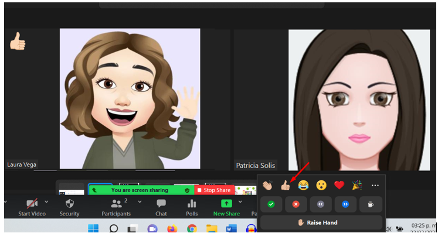The height and width of the screenshot is (233, 438).
Task: Click Stop Share to end screen sharing
Action: point(215,190)
